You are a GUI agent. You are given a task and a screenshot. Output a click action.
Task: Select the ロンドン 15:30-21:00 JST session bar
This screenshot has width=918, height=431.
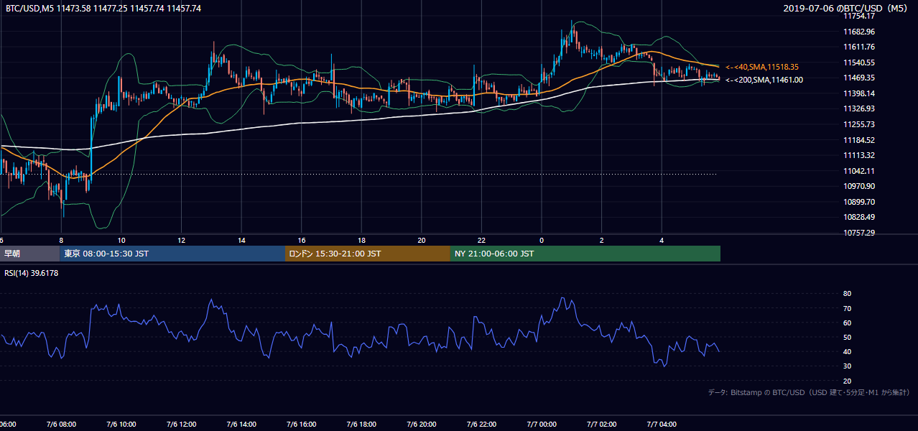click(368, 254)
